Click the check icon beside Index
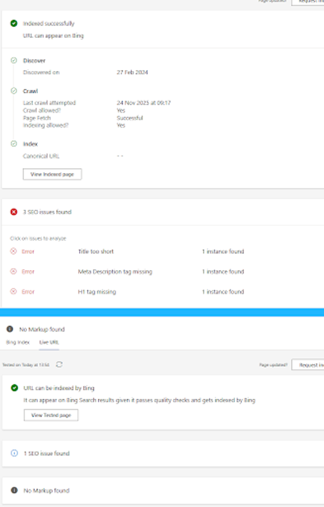 click(x=14, y=144)
